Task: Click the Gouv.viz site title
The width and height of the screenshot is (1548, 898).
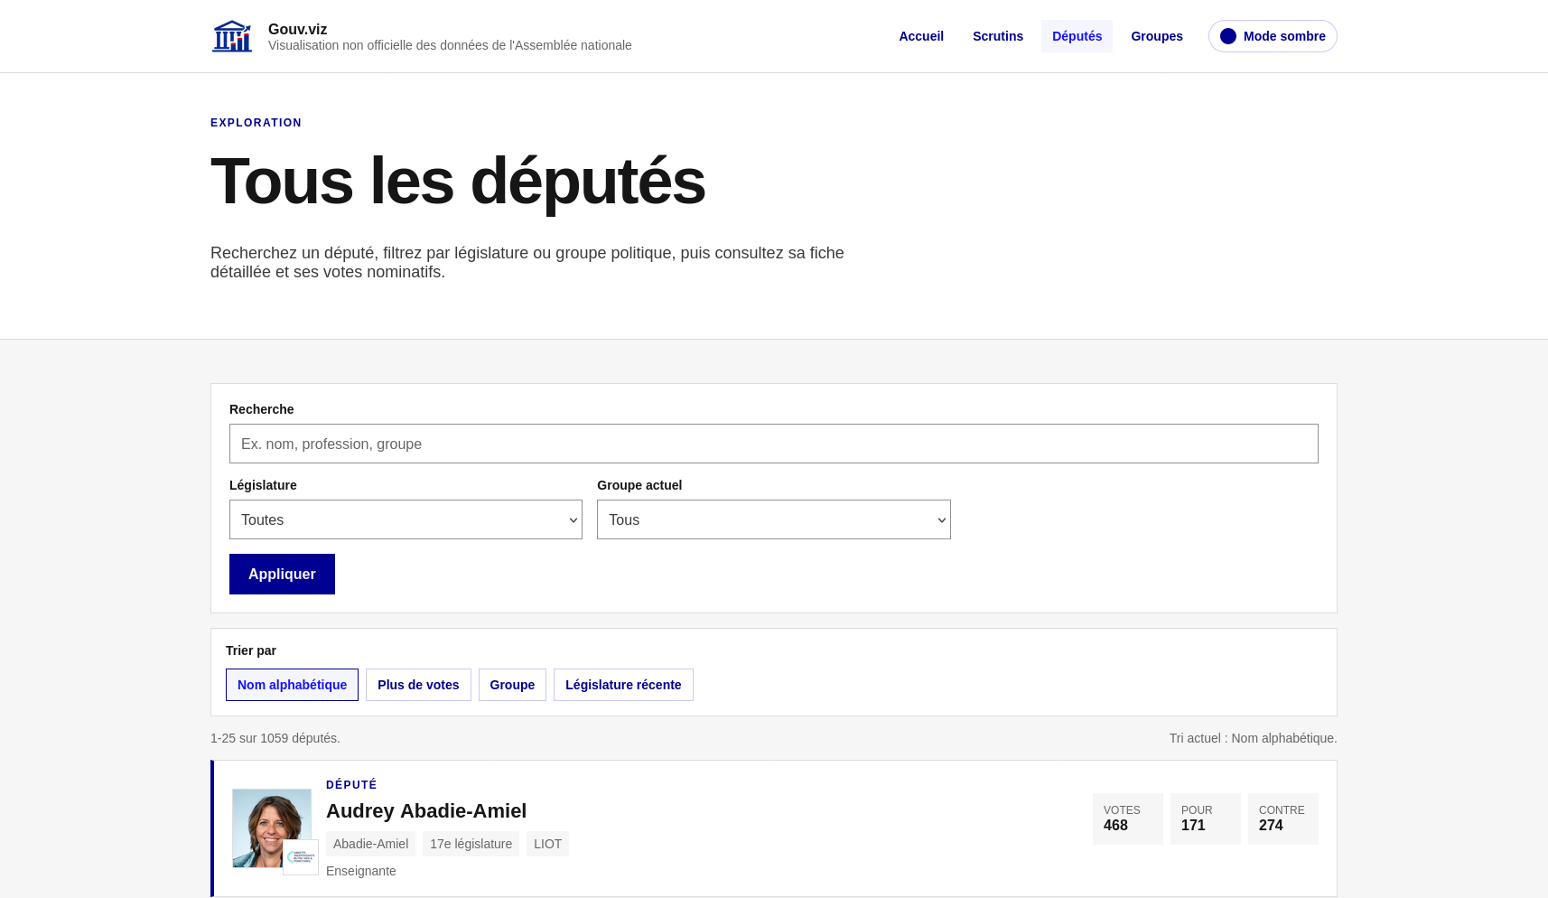Action: click(297, 29)
